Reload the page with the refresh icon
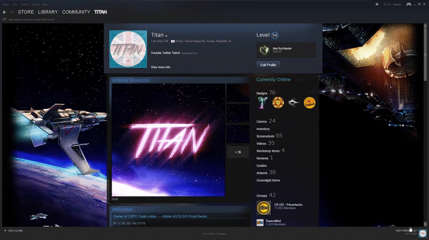The height and width of the screenshot is (240, 429). click(4, 20)
